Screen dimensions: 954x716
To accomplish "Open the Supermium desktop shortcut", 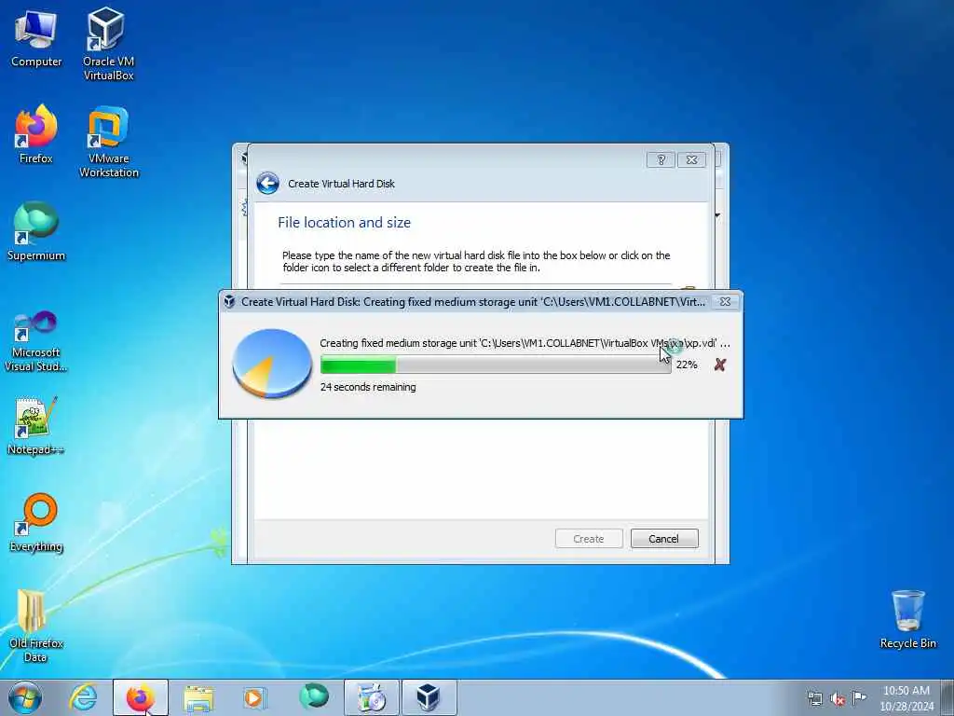I will 36,231.
